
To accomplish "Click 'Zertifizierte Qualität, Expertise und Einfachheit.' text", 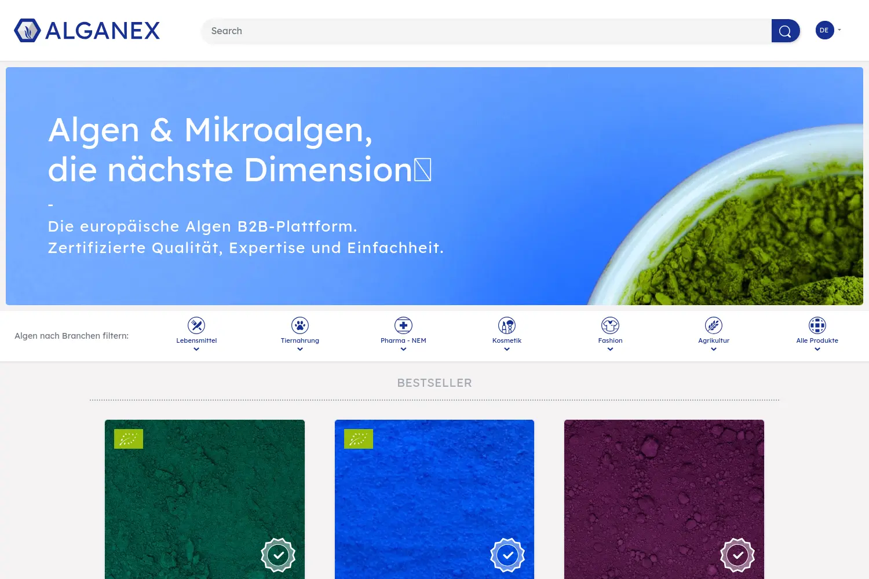I will click(246, 248).
